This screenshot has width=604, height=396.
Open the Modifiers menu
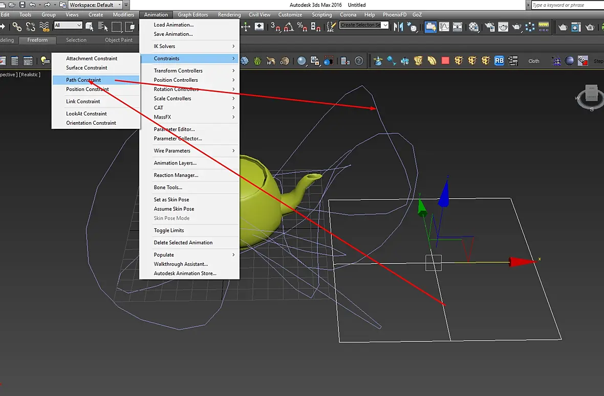(123, 15)
